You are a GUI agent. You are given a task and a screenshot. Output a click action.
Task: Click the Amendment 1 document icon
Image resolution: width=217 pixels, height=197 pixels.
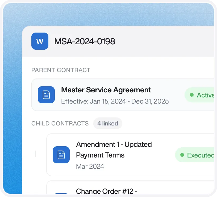[61, 155]
